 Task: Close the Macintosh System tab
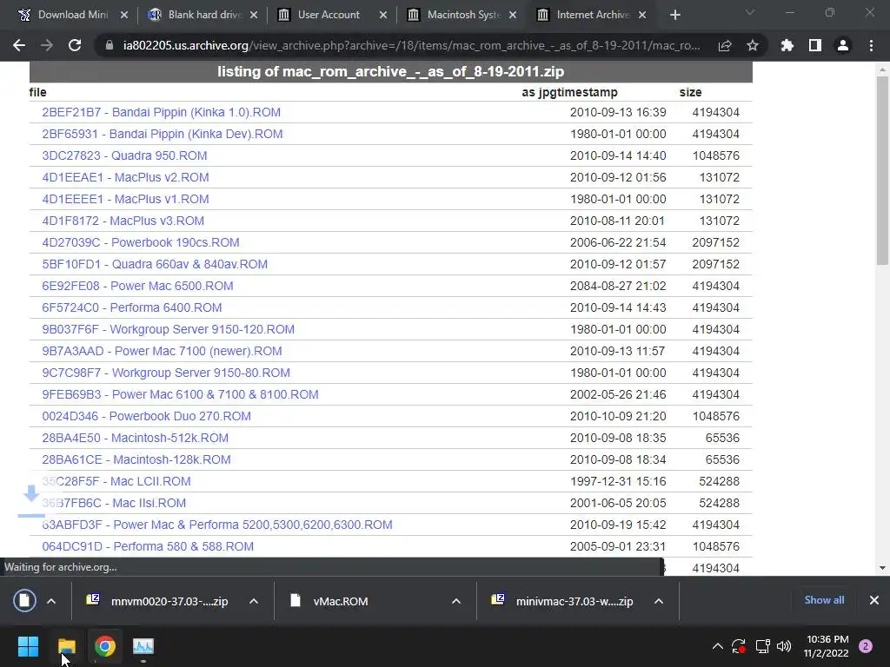(x=513, y=16)
